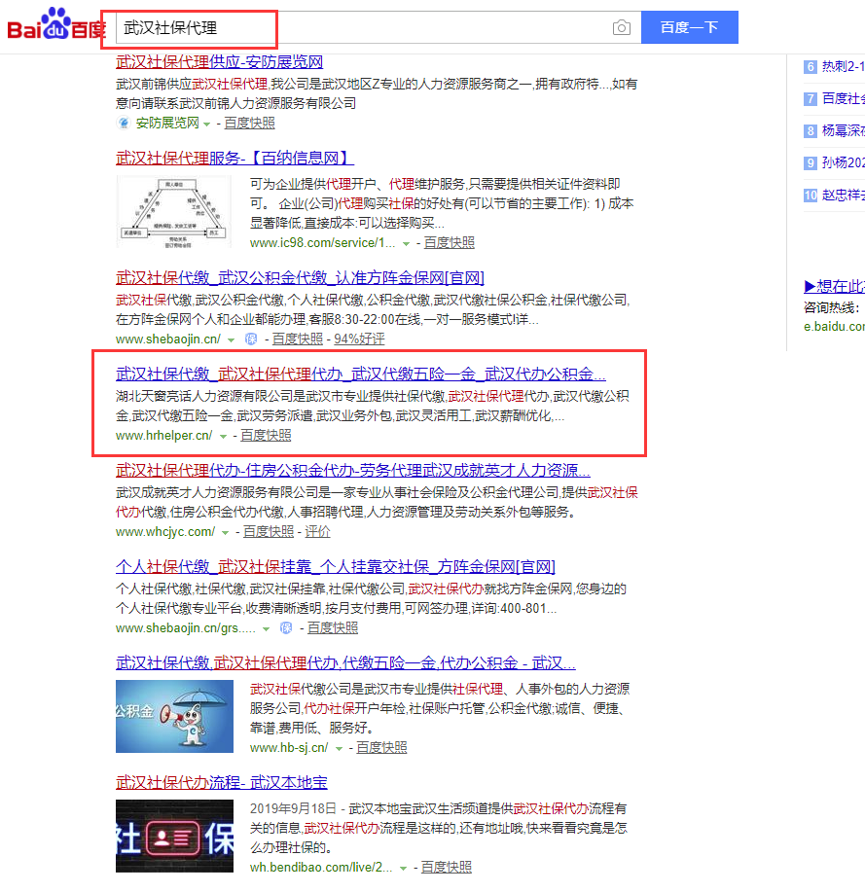
Task: Expand dropdown arrow after www.hb-sj.cn/
Action: 339,749
